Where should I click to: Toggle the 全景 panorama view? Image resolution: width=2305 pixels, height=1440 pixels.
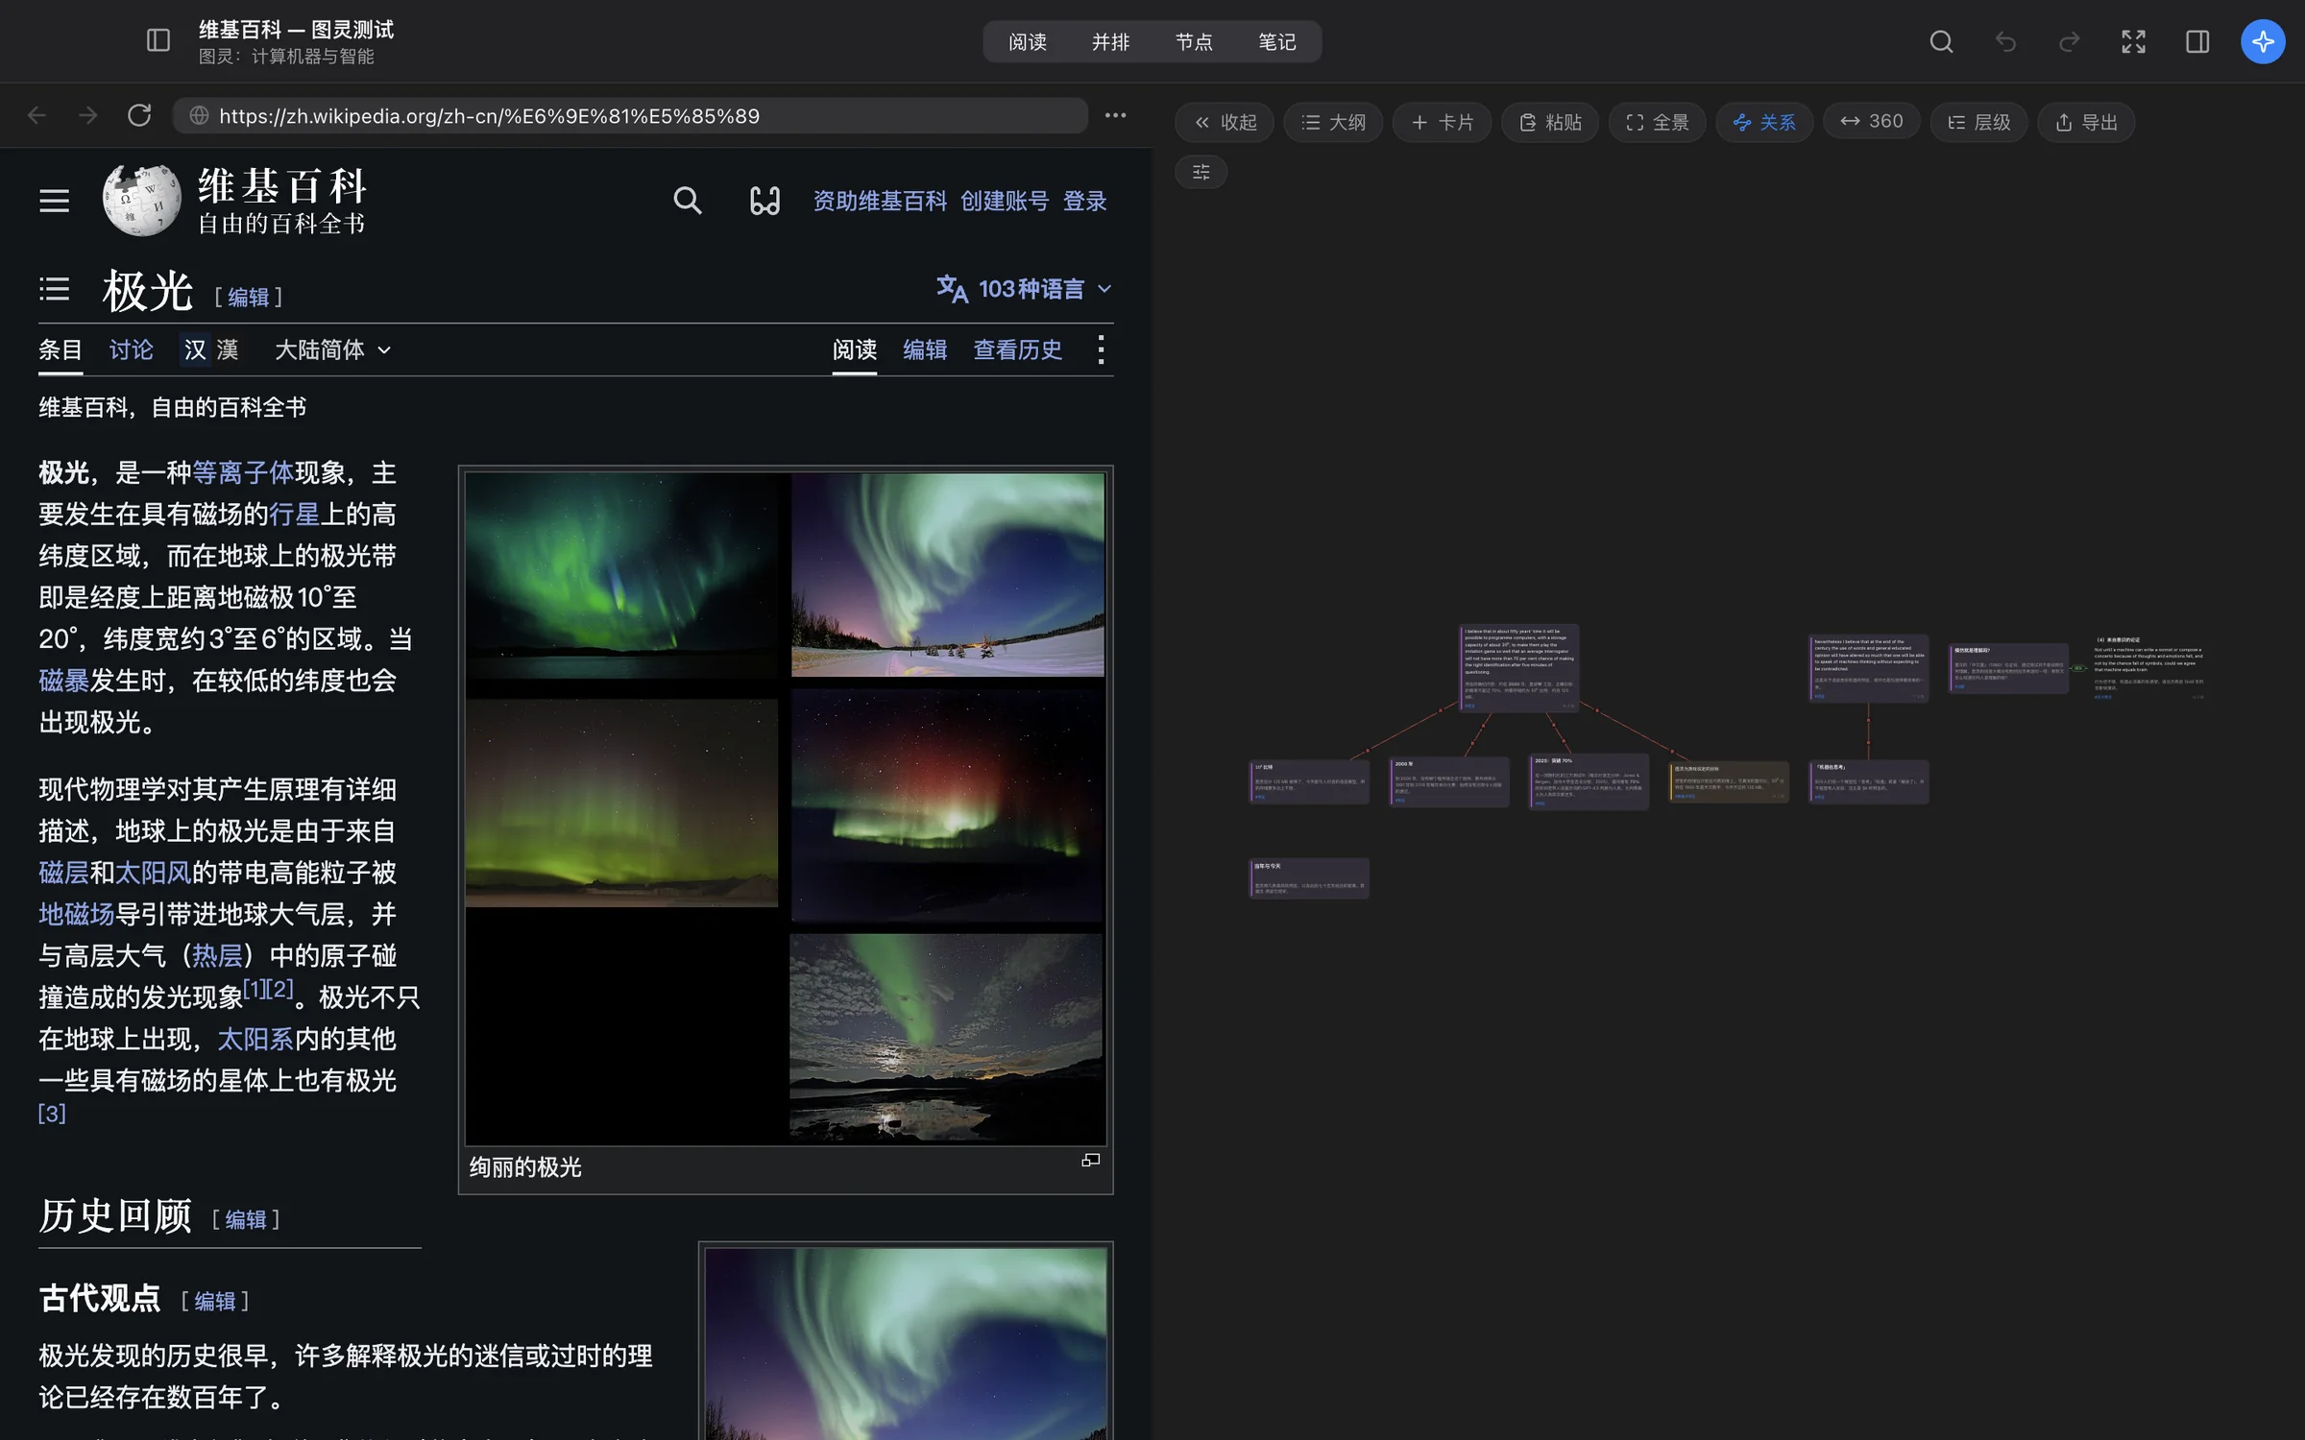pos(1657,122)
